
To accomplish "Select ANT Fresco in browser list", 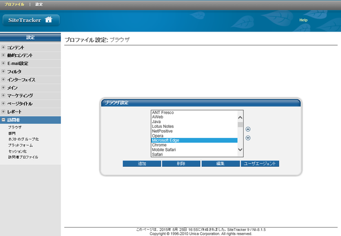I will [194, 113].
